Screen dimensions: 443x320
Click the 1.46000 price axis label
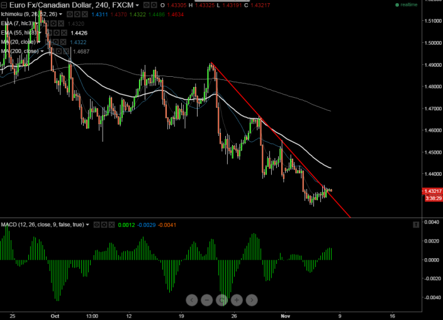click(433, 130)
